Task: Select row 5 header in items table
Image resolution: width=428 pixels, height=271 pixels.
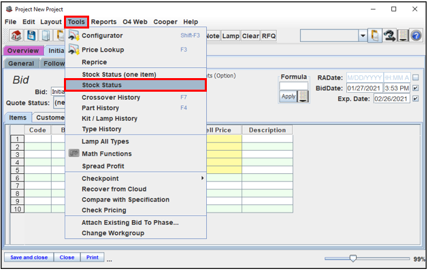Action: [x=17, y=170]
